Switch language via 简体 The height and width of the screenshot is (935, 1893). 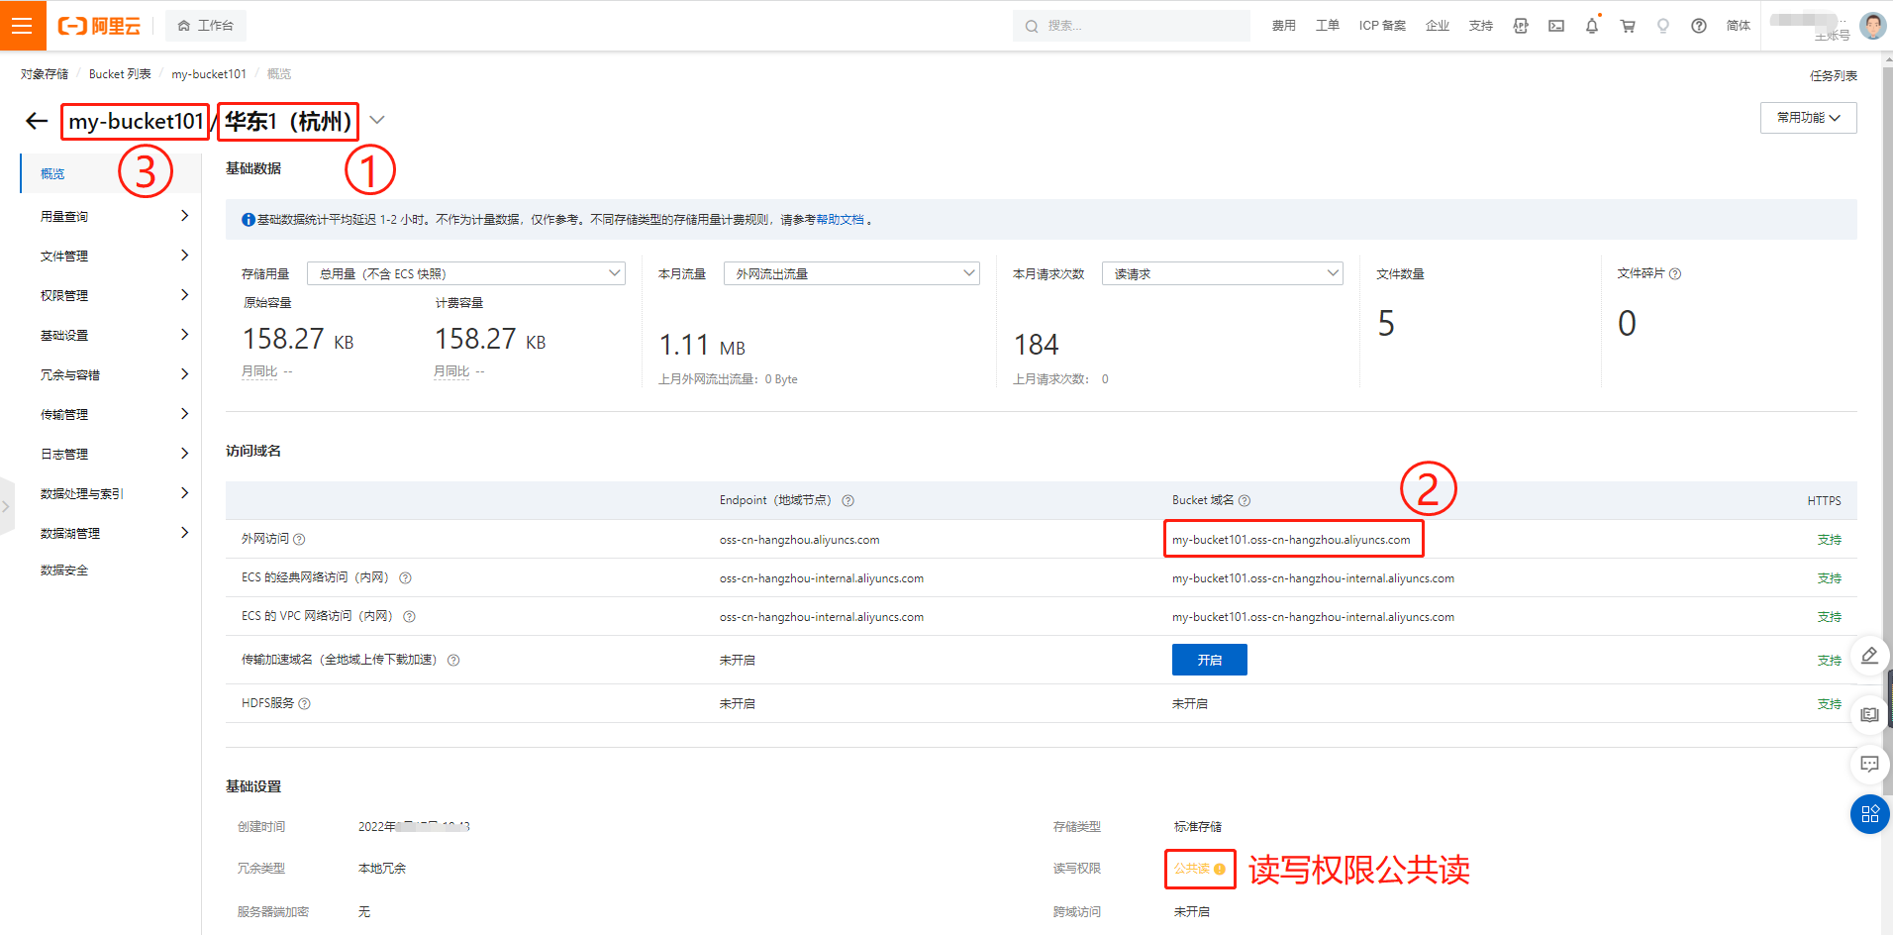click(1738, 26)
